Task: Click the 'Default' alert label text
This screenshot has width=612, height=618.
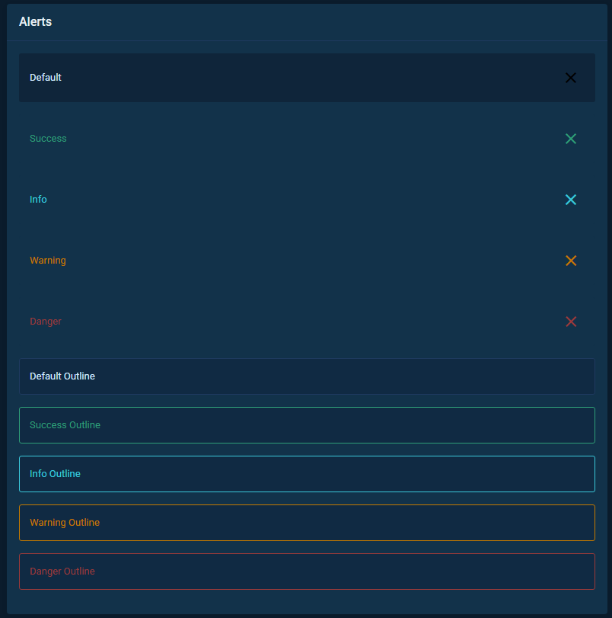Action: 46,78
